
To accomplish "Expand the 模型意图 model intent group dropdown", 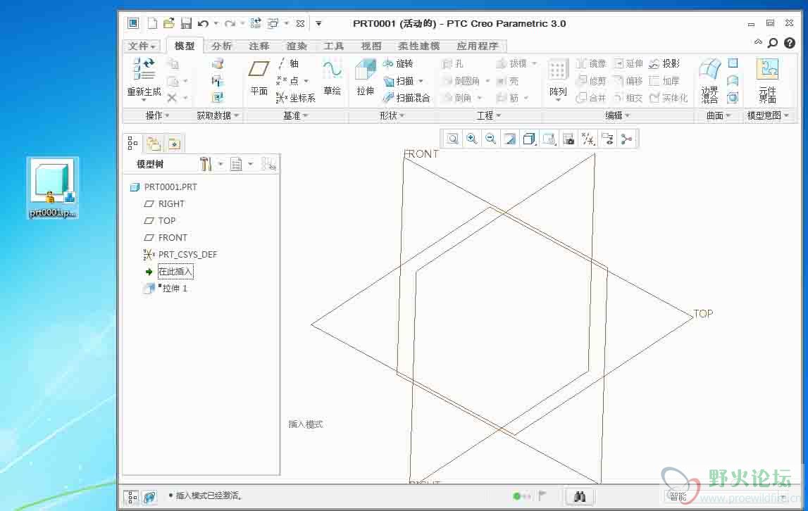I will [768, 115].
